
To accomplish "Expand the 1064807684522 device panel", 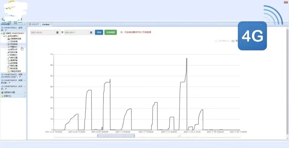I will [24, 74].
